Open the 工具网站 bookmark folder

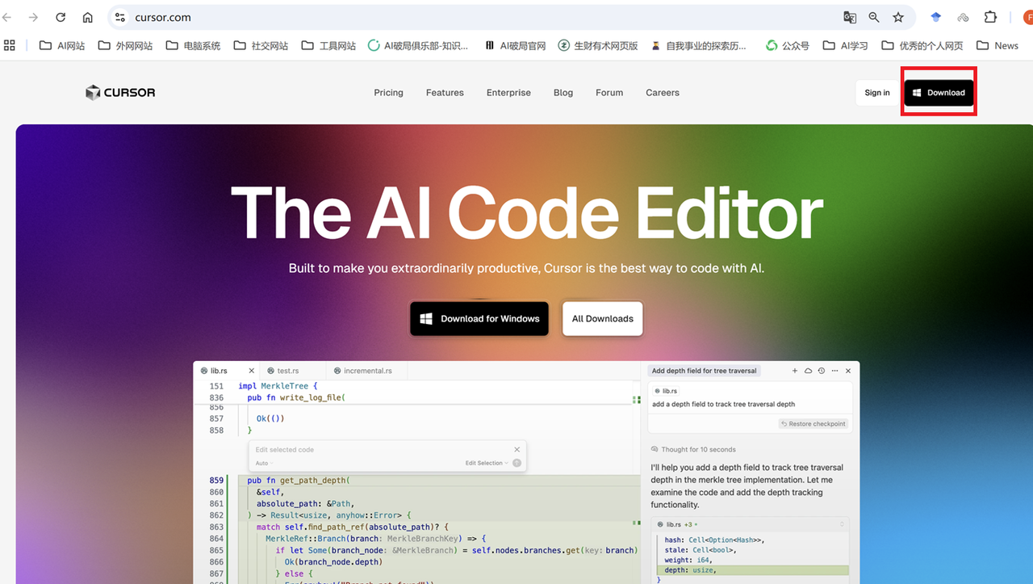tap(328, 45)
